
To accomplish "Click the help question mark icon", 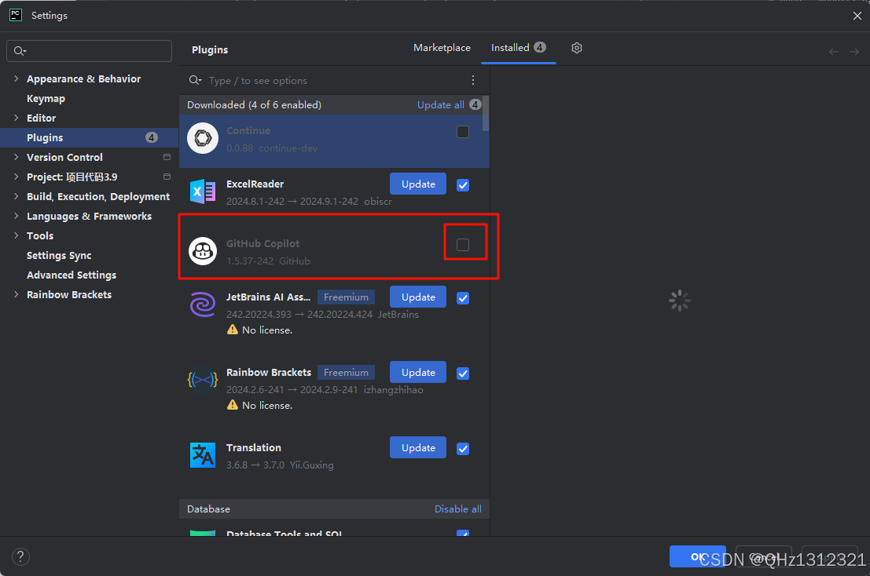I will (x=20, y=556).
